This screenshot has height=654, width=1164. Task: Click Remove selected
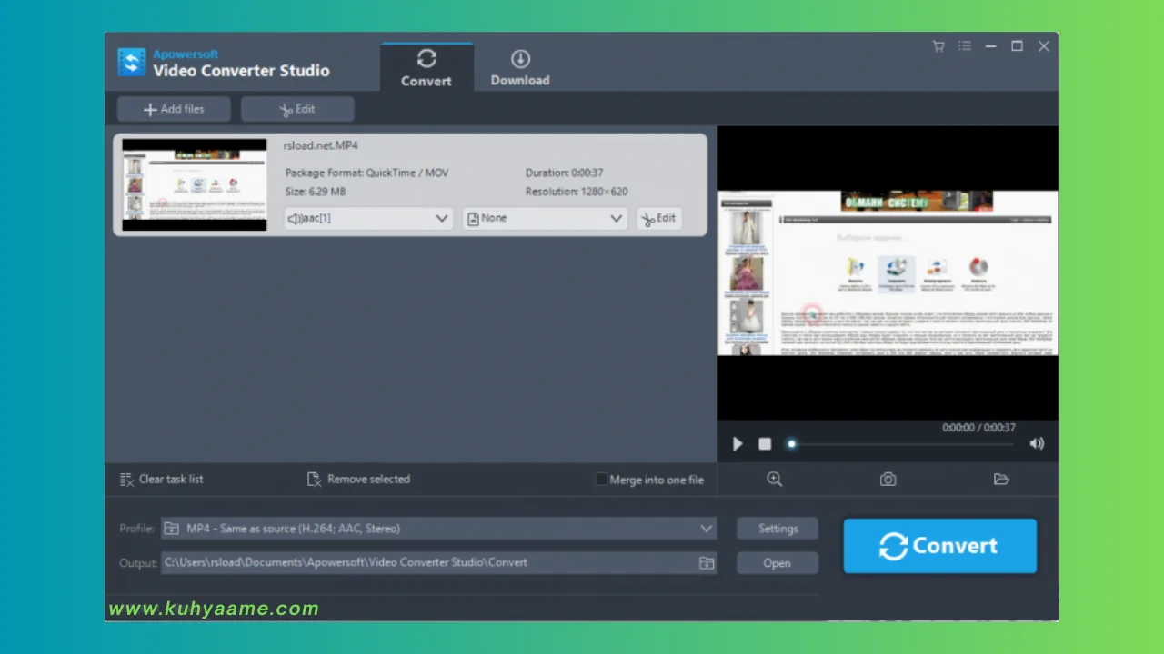tap(359, 479)
